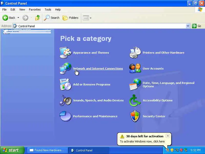This screenshot has height=154, width=205.
Task: Click the Security Center link
Action: pos(154,116)
